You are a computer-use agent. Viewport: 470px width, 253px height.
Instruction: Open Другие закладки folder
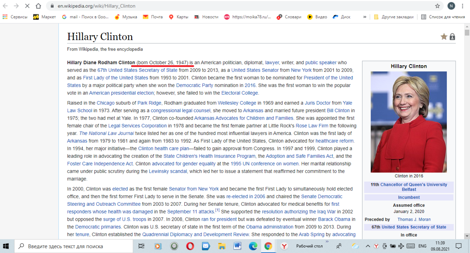(x=394, y=17)
